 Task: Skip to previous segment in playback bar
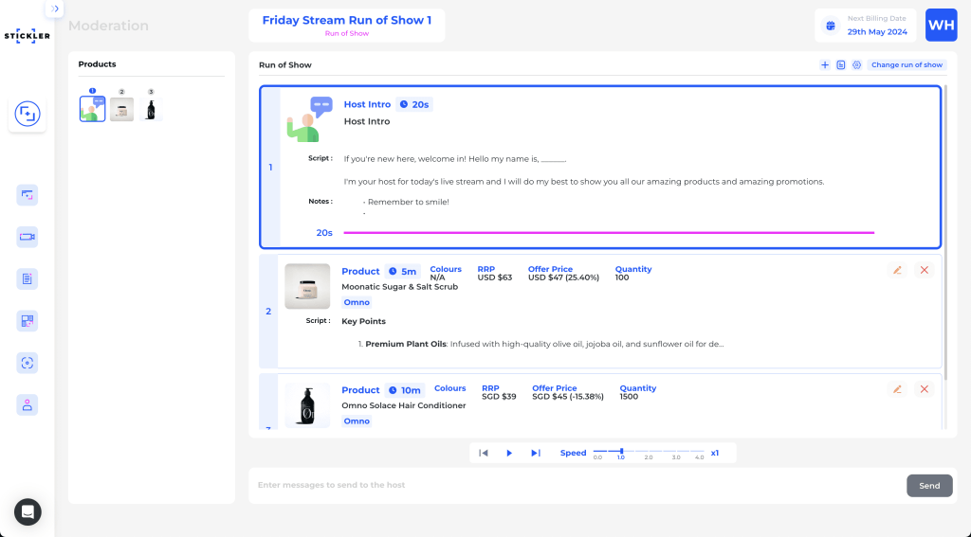click(x=484, y=454)
